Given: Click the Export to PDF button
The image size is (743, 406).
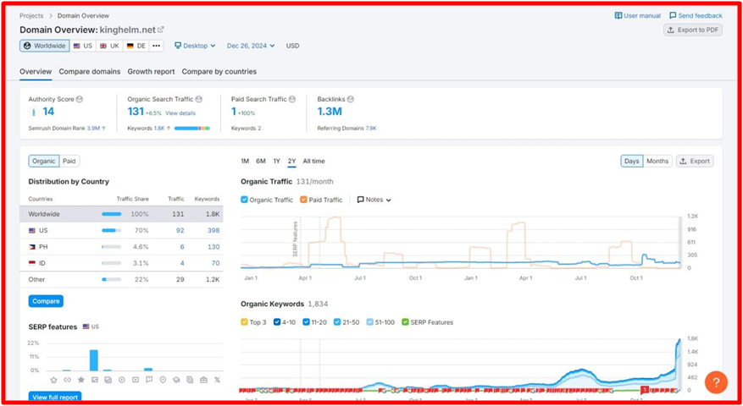Looking at the screenshot, I should [692, 30].
